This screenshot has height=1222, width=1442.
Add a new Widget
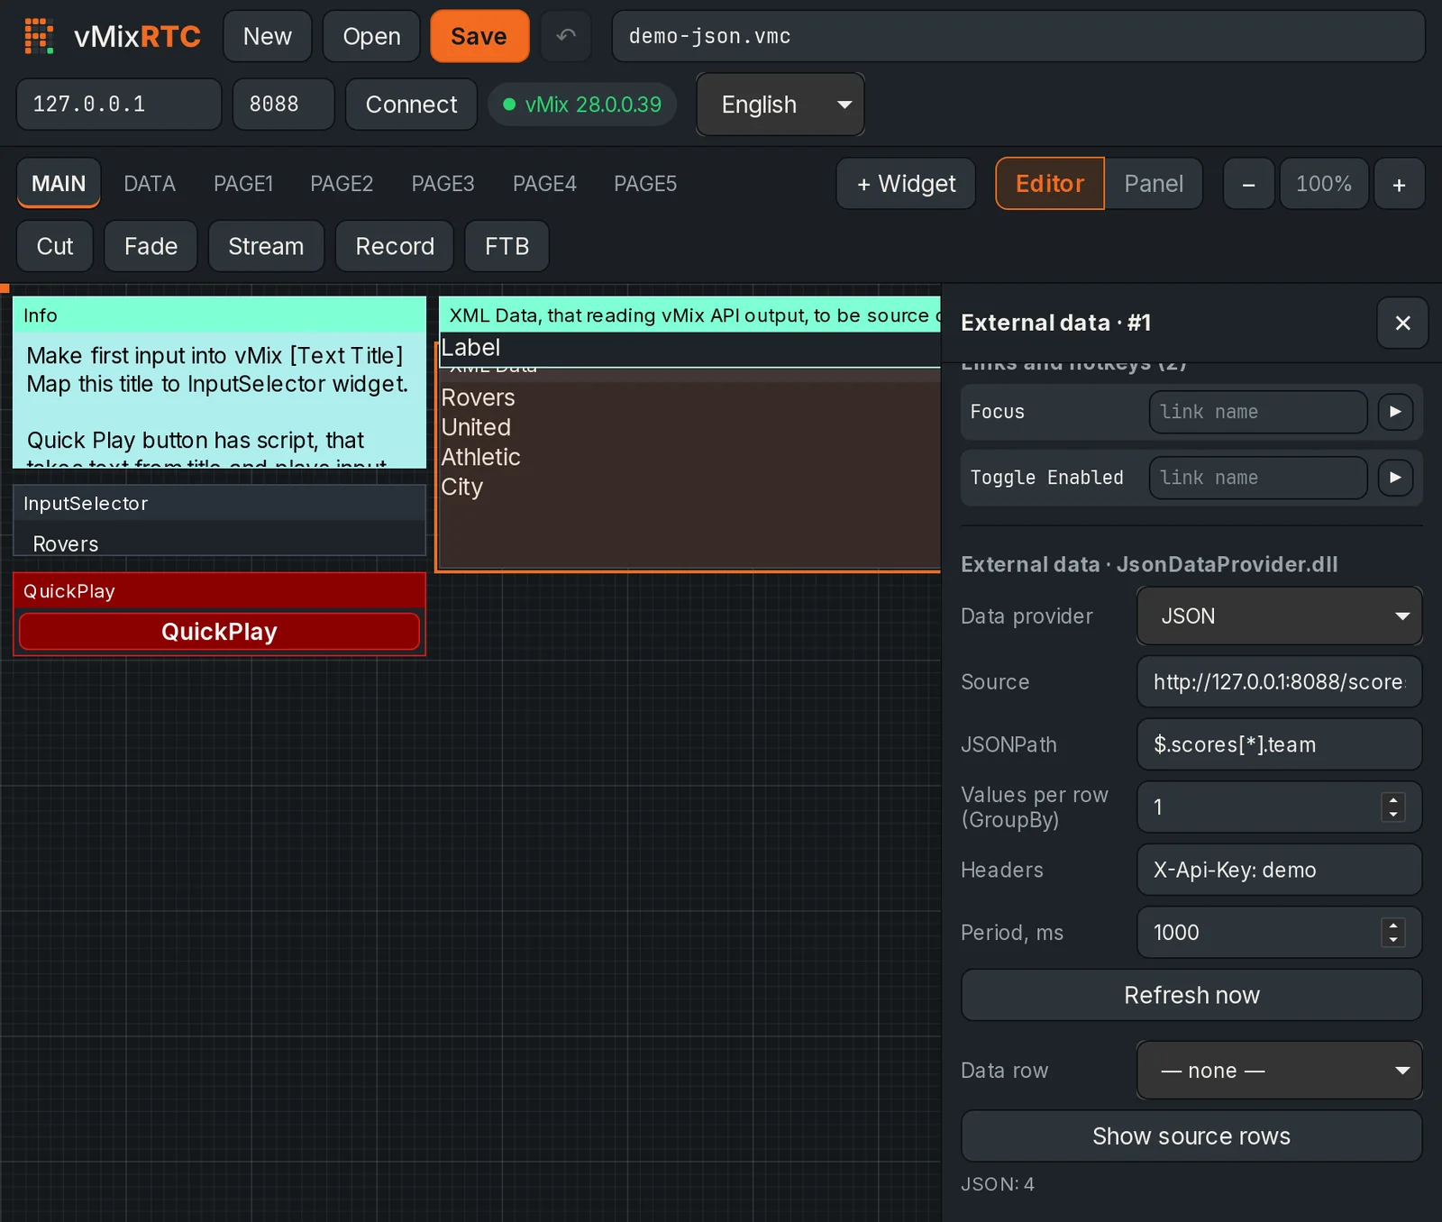point(906,184)
